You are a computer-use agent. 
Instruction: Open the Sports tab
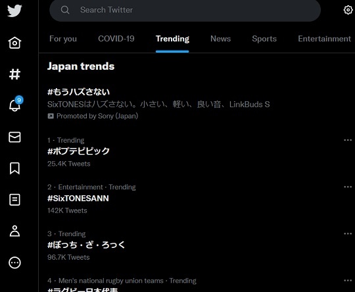click(x=264, y=39)
